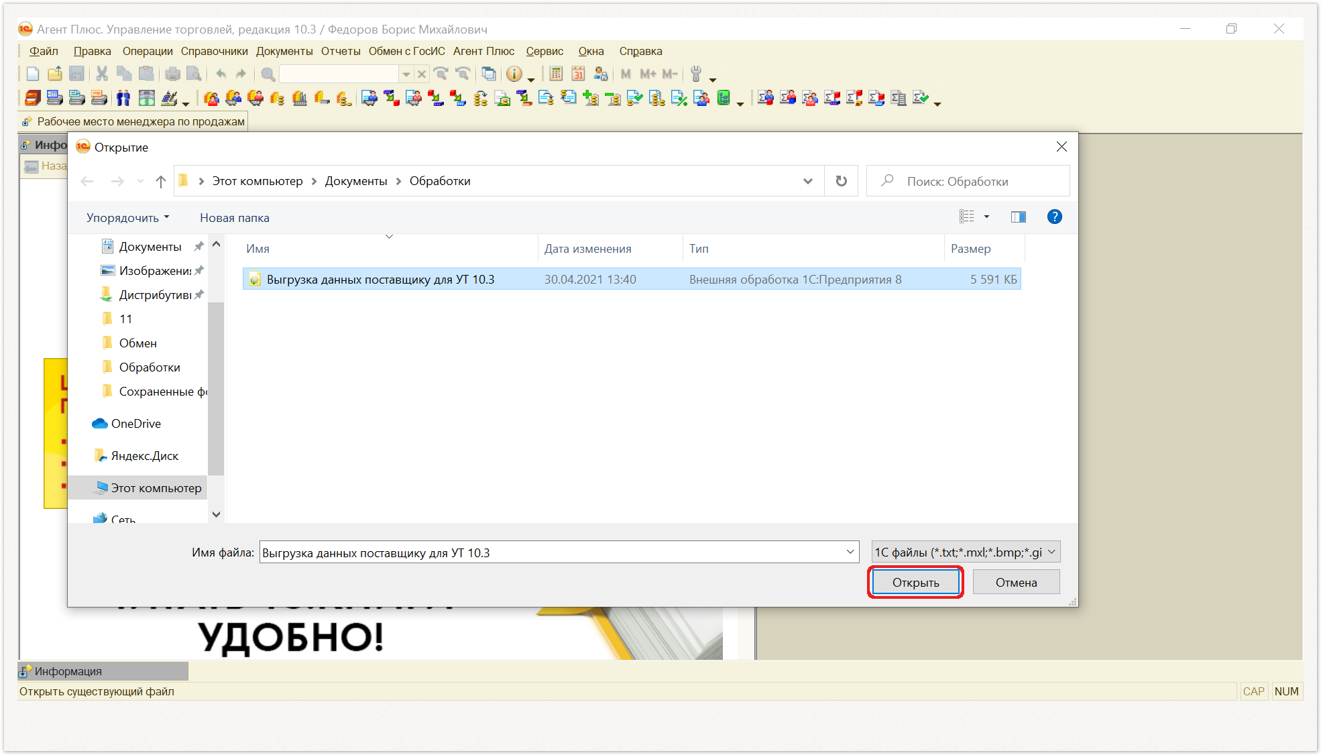Click the Cut scissors toolbar icon
This screenshot has width=1321, height=755.
[102, 74]
